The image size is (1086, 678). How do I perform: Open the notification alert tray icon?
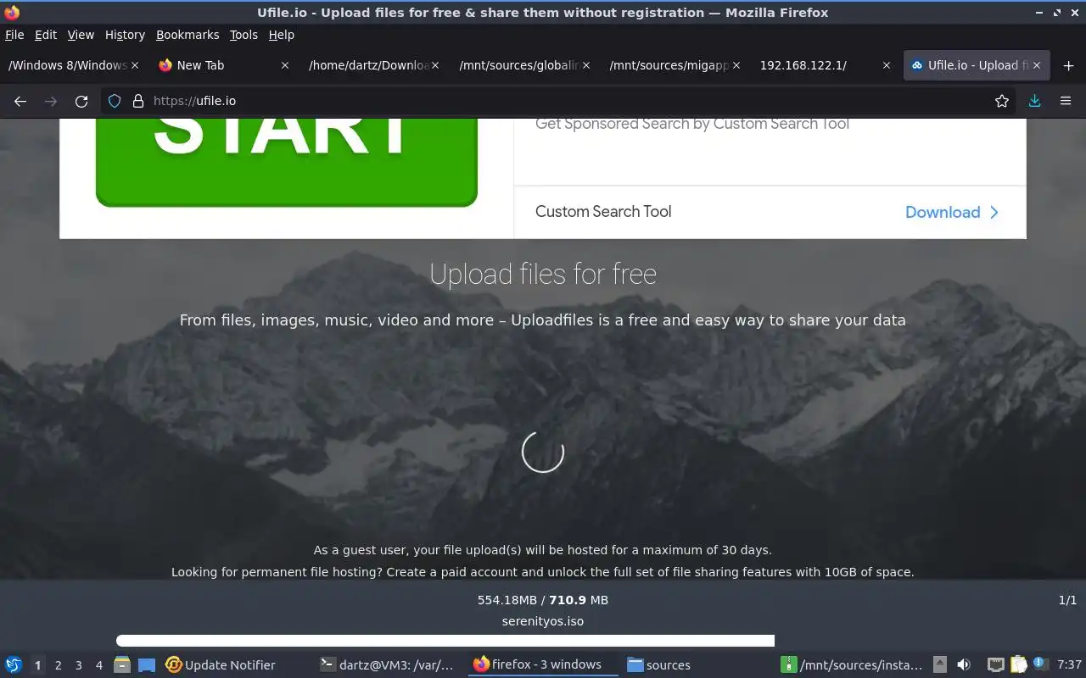[1039, 664]
